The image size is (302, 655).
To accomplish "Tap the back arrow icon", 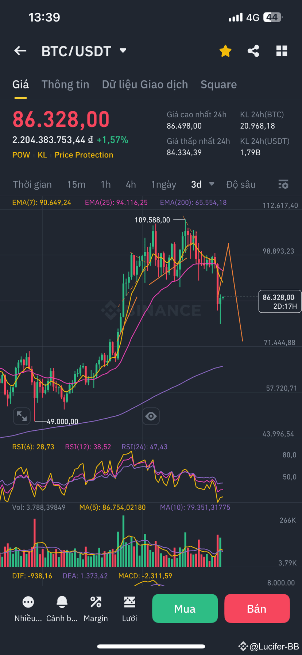I will point(20,51).
